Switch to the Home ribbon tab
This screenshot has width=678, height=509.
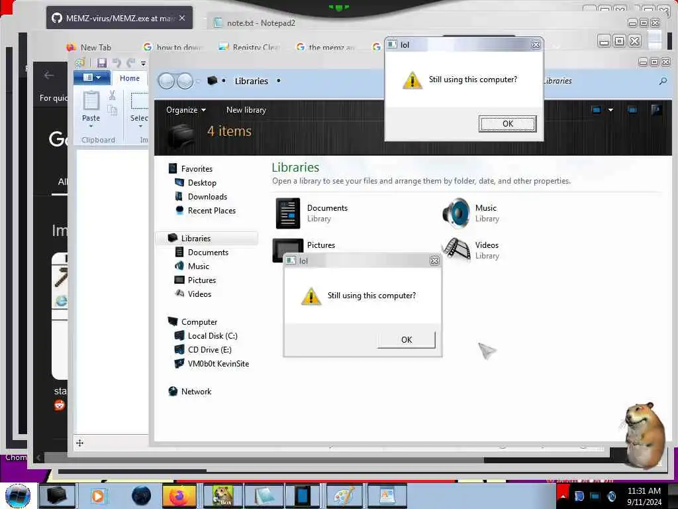coord(130,78)
